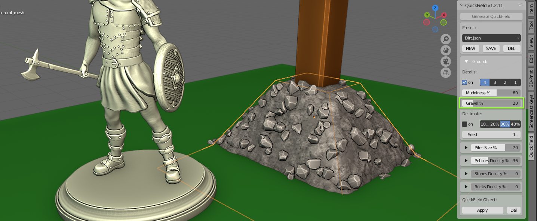Select detail level 1
The image size is (537, 221).
coord(515,82)
